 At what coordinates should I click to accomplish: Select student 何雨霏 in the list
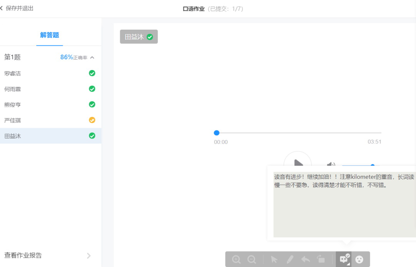click(13, 89)
